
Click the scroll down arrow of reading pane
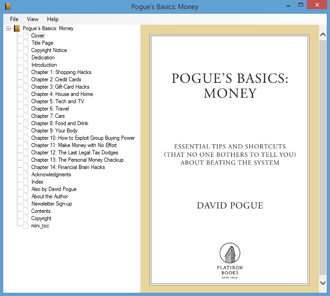tap(323, 283)
